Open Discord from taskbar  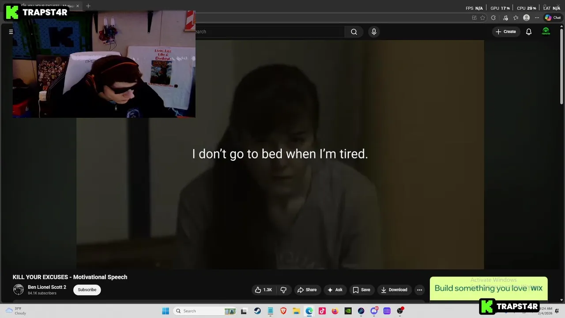tap(374, 311)
